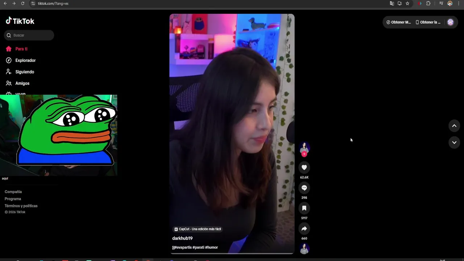464x261 pixels.
Task: Expand the Programa footer section
Action: (13, 199)
